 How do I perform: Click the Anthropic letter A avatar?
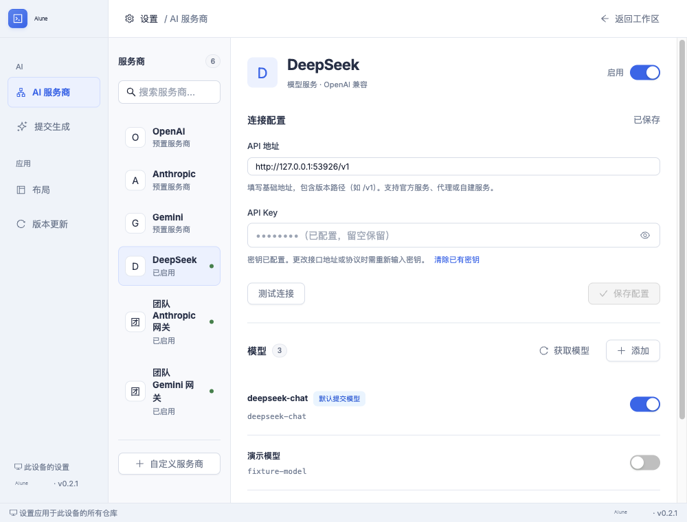coord(135,181)
